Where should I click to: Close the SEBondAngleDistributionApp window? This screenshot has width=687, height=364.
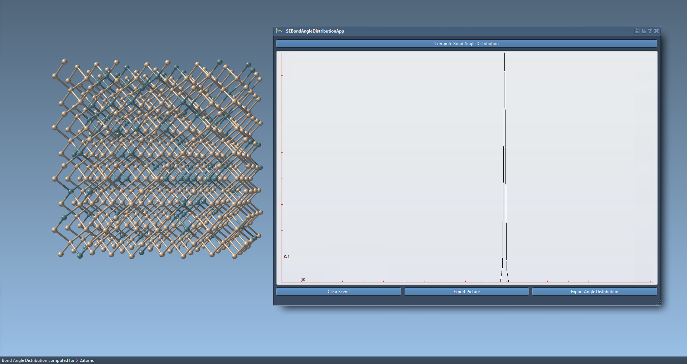click(x=656, y=31)
